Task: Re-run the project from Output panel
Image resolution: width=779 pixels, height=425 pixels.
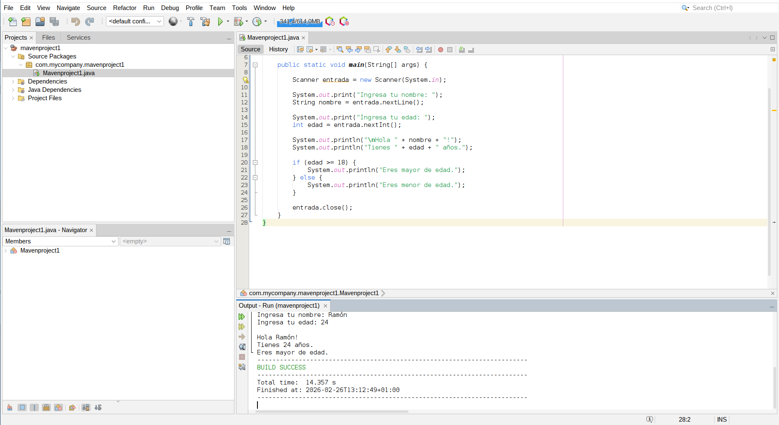Action: [242, 317]
